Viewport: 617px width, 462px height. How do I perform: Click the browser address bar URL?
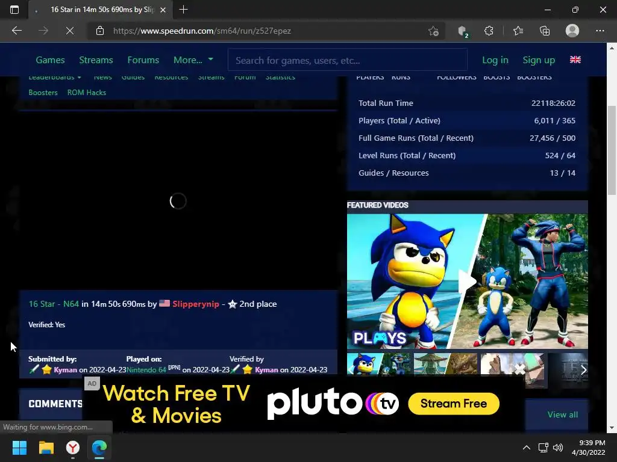pyautogui.click(x=202, y=31)
